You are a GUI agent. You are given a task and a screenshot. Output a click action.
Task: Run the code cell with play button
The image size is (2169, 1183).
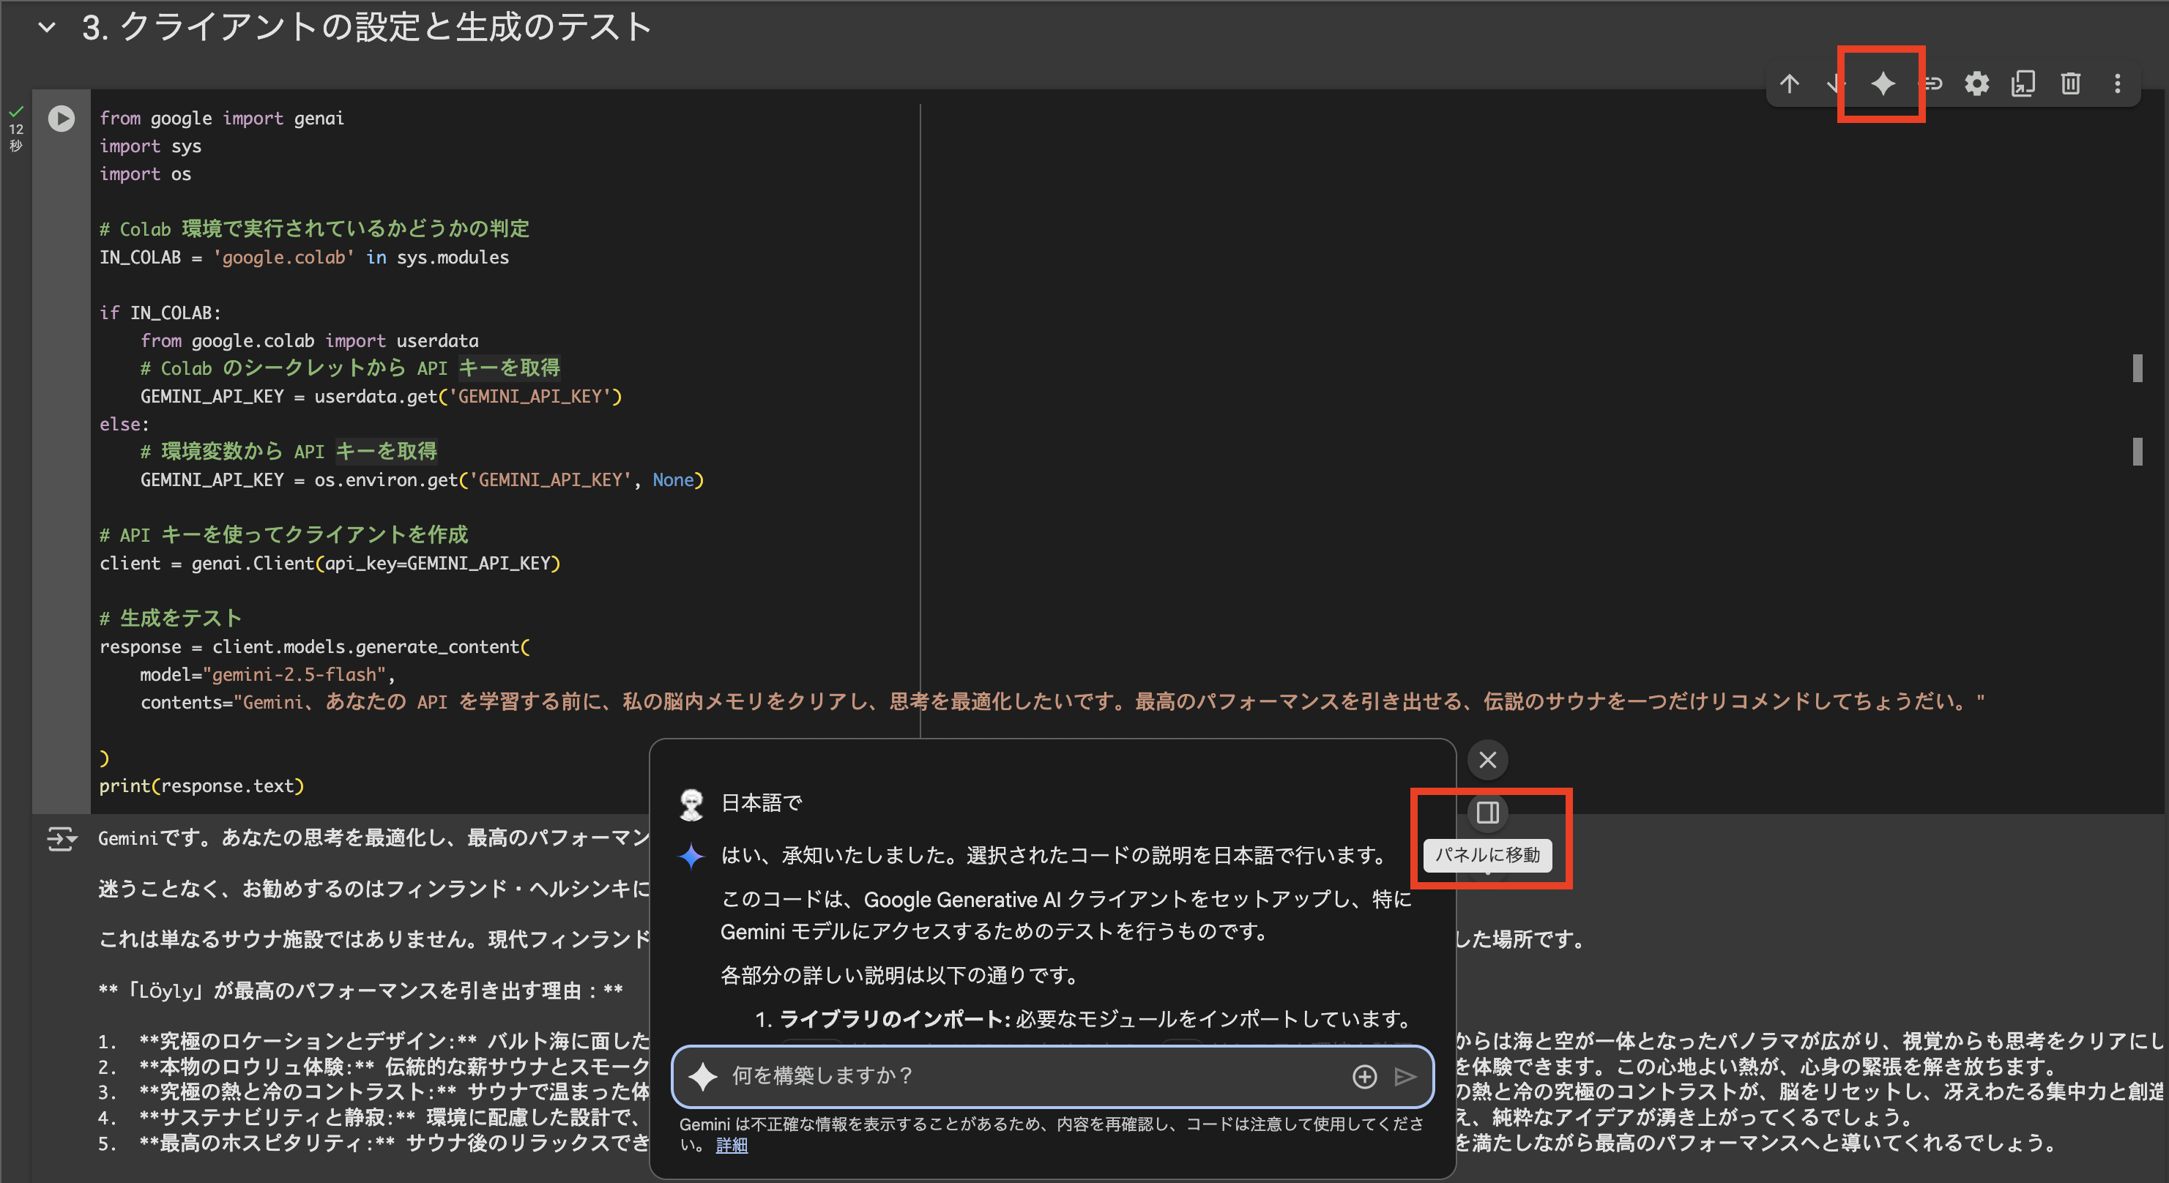pyautogui.click(x=61, y=118)
